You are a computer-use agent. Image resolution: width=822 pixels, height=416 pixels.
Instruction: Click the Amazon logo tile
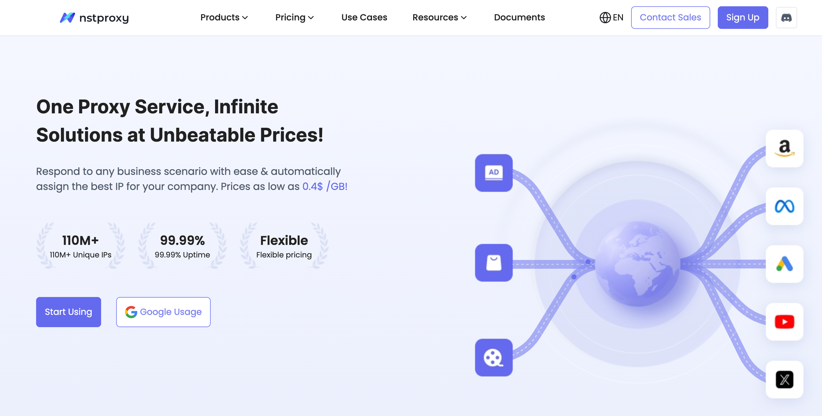[x=784, y=148]
